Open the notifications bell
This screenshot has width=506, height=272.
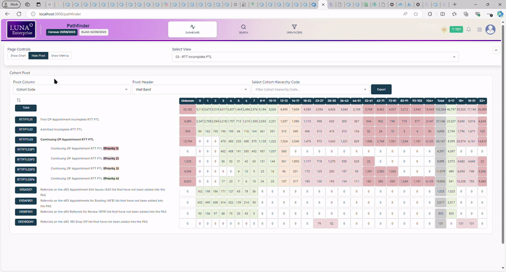pyautogui.click(x=469, y=29)
